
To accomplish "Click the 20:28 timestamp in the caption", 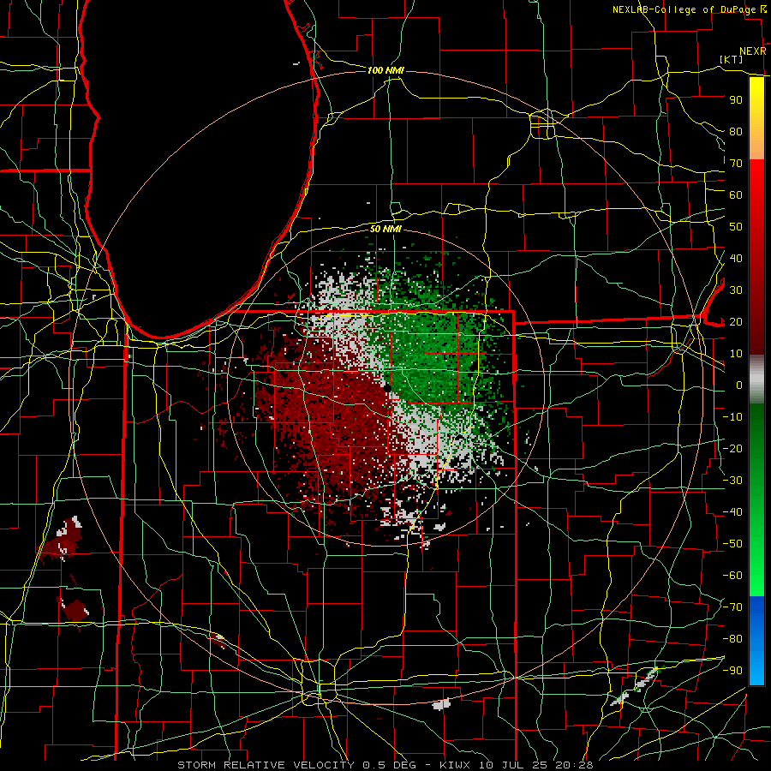I will pyautogui.click(x=574, y=765).
